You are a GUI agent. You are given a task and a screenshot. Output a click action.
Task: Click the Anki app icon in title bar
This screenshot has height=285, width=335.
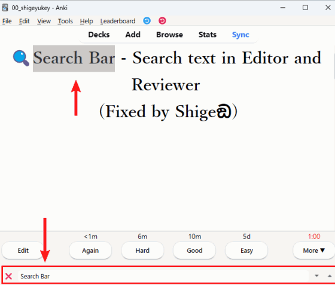pyautogui.click(x=5, y=8)
